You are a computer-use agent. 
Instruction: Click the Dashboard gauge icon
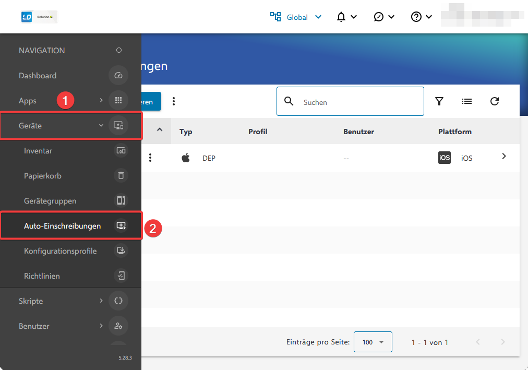118,76
